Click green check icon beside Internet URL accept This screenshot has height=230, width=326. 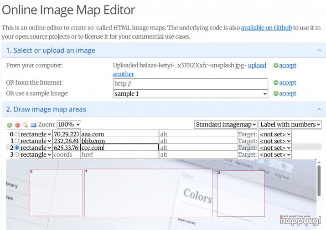coord(276,82)
